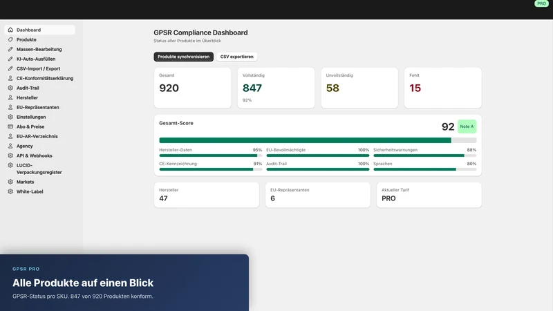Open the Produkte page
This screenshot has height=311, width=553.
(x=39, y=39)
